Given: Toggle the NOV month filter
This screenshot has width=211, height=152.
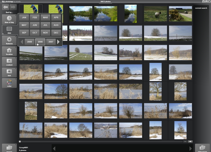Looking at the screenshot, I should pos(45,33).
